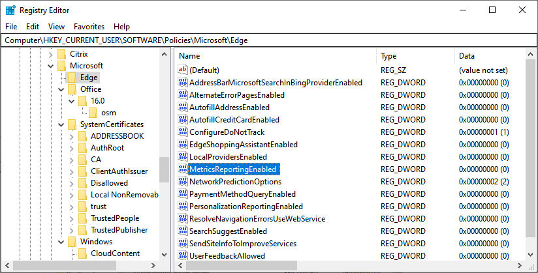Expand the TrustedPublisher key
The width and height of the screenshot is (538, 273).
pyautogui.click(x=72, y=230)
